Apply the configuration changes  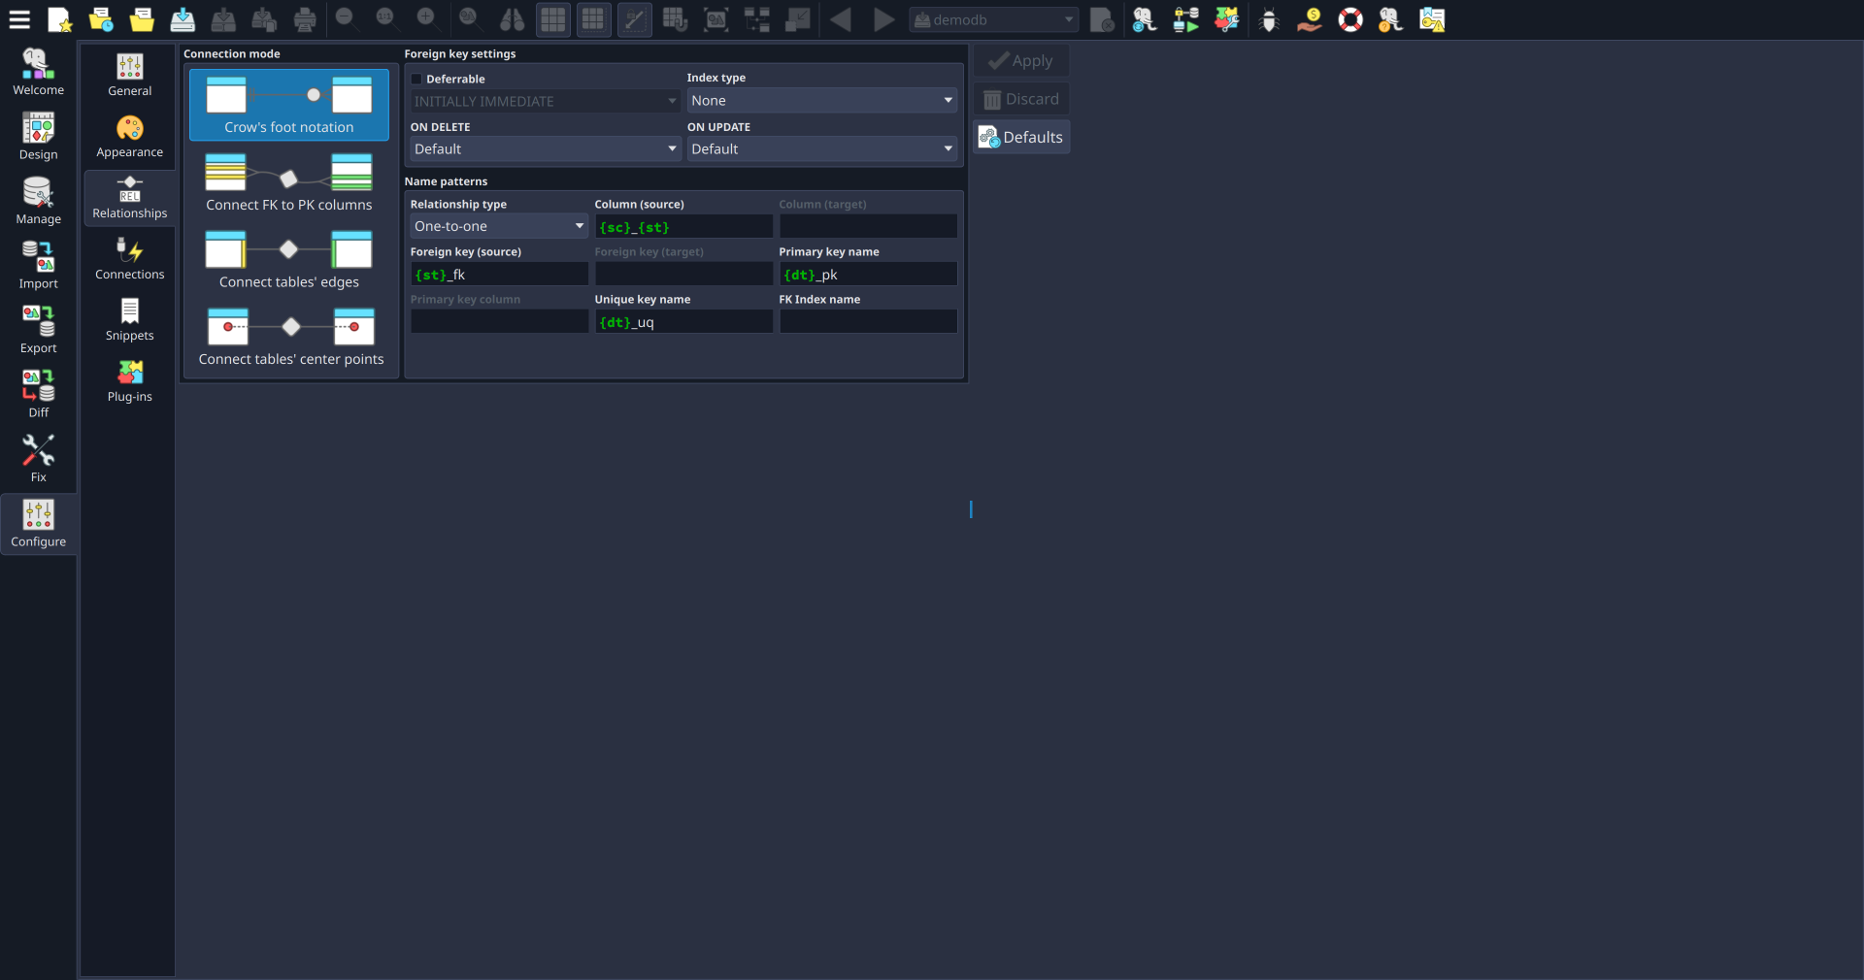[x=1020, y=60]
